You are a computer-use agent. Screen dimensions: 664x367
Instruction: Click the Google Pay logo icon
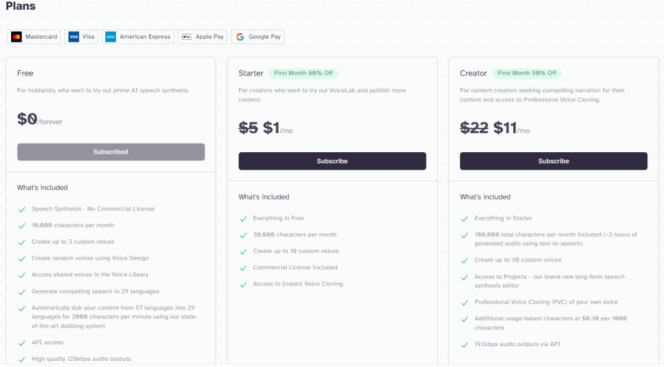(240, 37)
